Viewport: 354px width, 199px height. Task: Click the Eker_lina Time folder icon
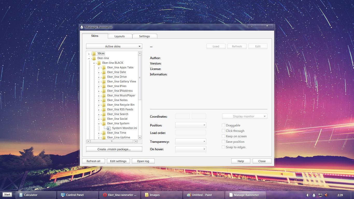104,133
